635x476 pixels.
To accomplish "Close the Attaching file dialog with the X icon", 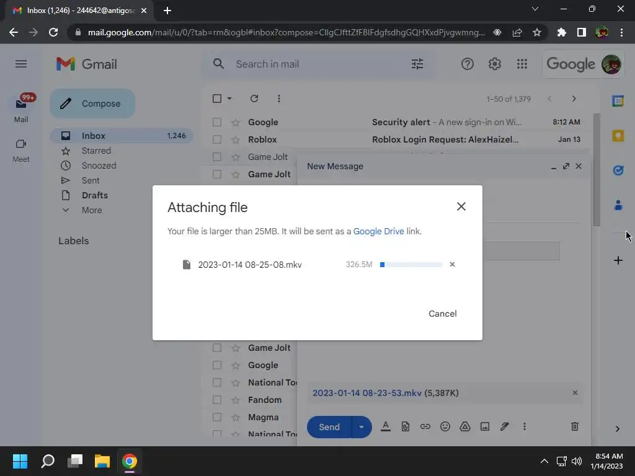I will [x=461, y=206].
